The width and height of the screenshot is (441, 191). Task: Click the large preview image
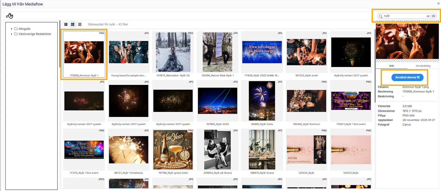coord(407,41)
